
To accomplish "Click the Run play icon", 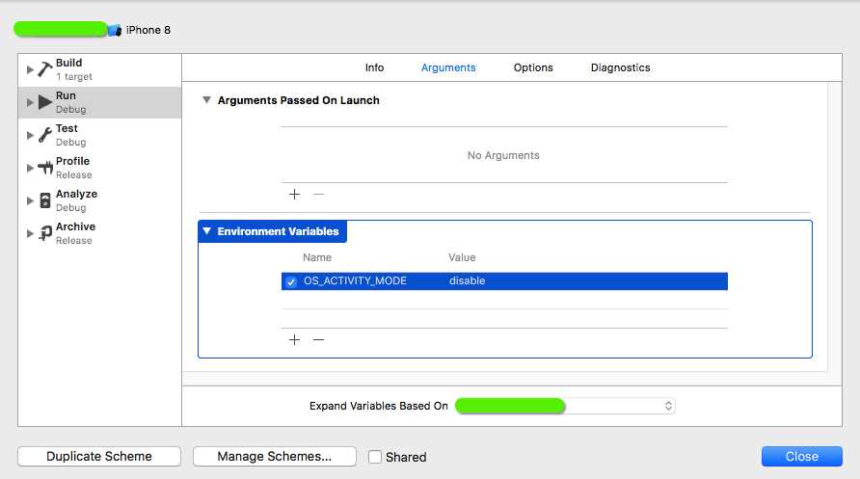I will click(45, 102).
